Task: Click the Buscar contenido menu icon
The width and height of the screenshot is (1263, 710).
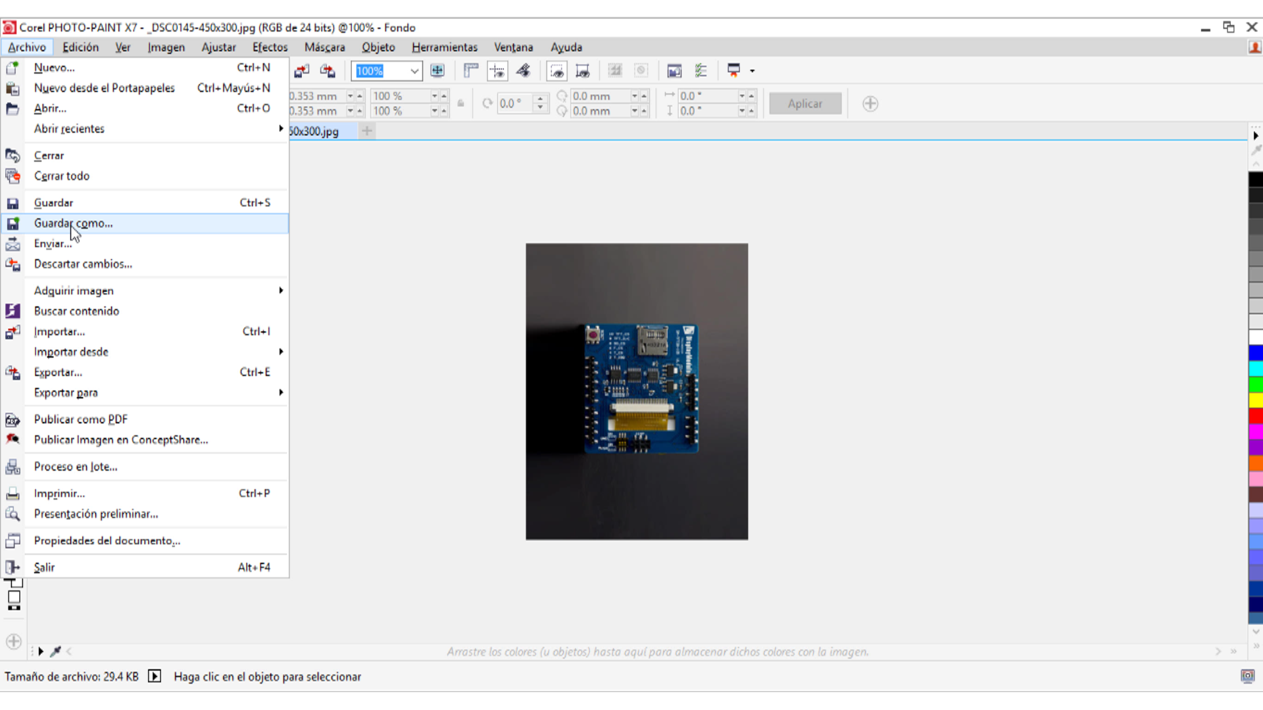Action: point(12,311)
